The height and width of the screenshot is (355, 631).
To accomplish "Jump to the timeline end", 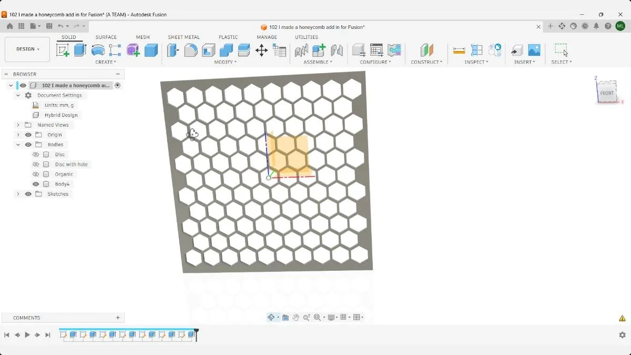I will point(48,335).
